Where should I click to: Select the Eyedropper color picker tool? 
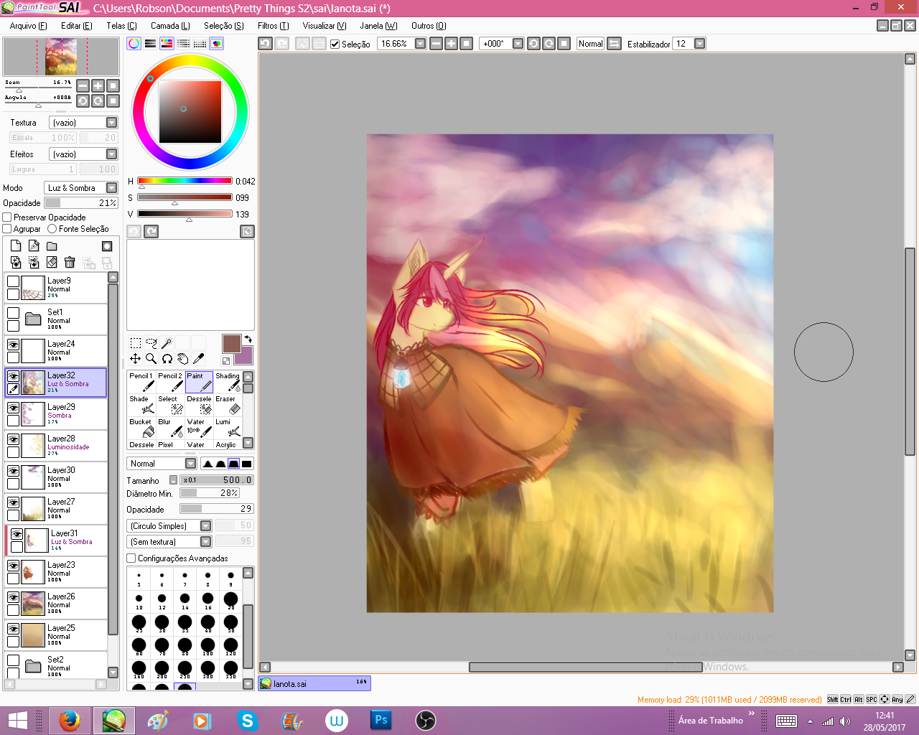tap(199, 359)
